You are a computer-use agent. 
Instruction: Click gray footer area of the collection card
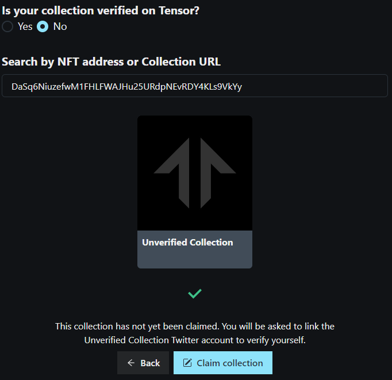(195, 259)
